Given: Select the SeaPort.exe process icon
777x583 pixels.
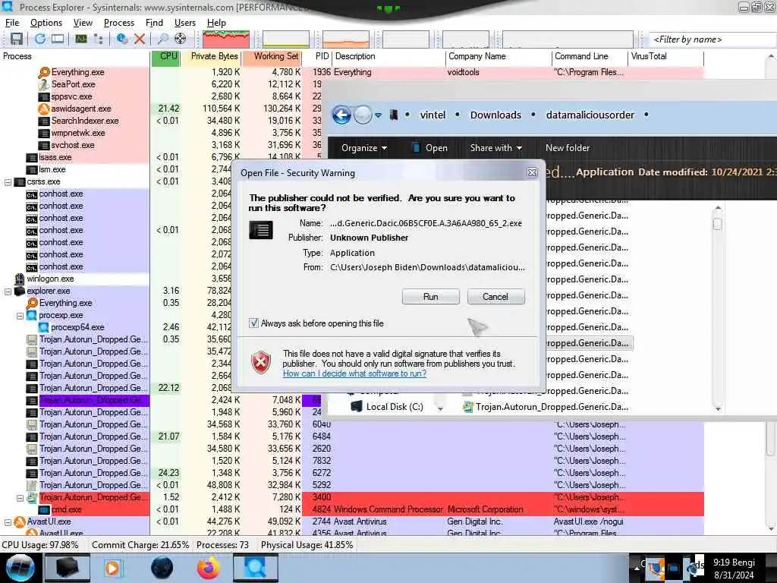Looking at the screenshot, I should (x=44, y=84).
